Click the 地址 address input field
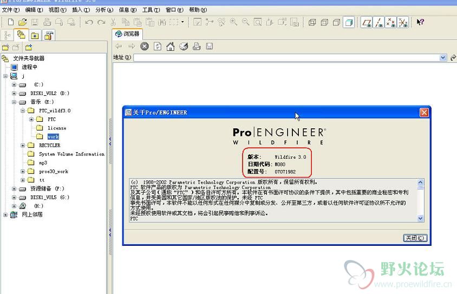The height and width of the screenshot is (294, 457). pyautogui.click(x=286, y=57)
